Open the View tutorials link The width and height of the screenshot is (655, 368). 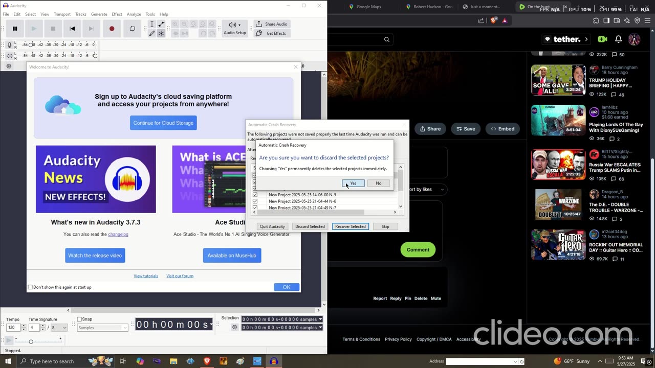point(146,276)
